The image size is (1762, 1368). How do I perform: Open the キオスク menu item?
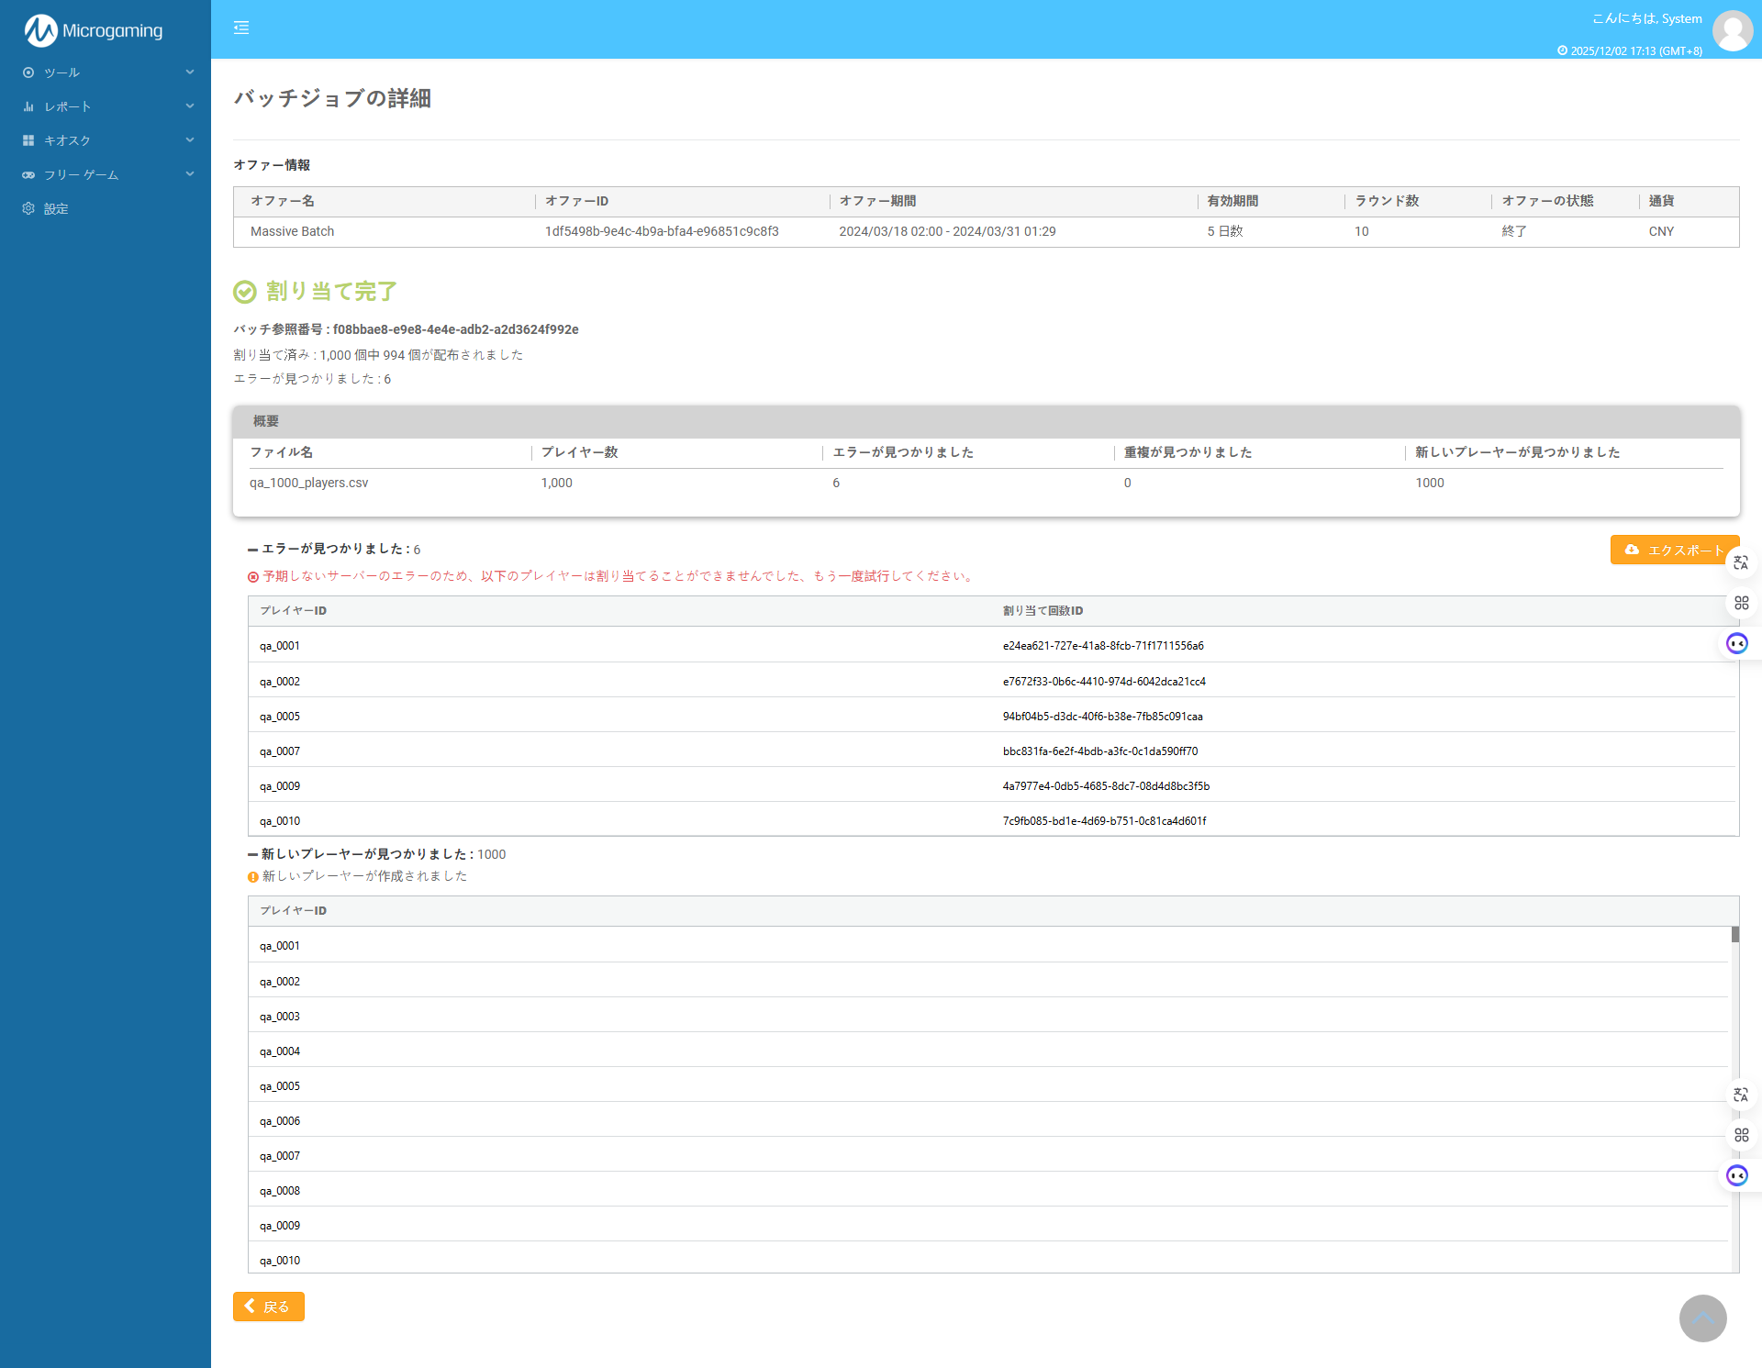[68, 140]
